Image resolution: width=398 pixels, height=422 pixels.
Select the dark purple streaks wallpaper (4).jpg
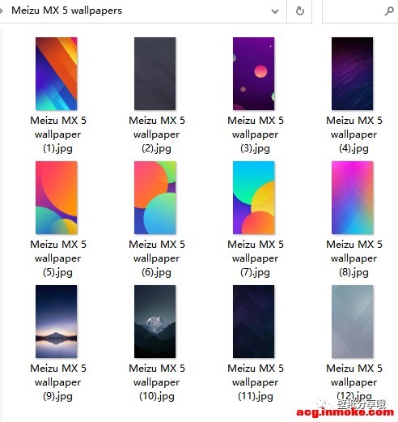pos(352,74)
